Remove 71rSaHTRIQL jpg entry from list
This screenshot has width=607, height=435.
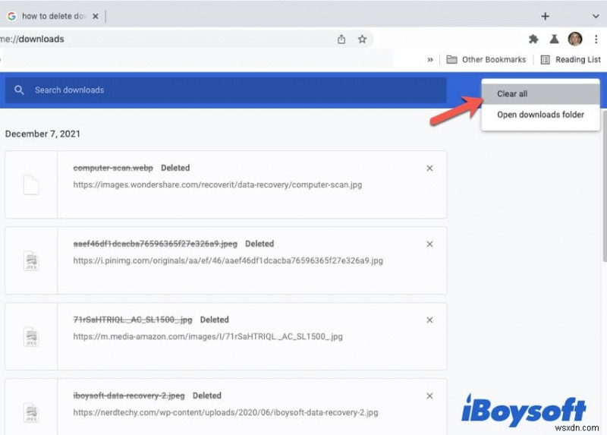[429, 320]
